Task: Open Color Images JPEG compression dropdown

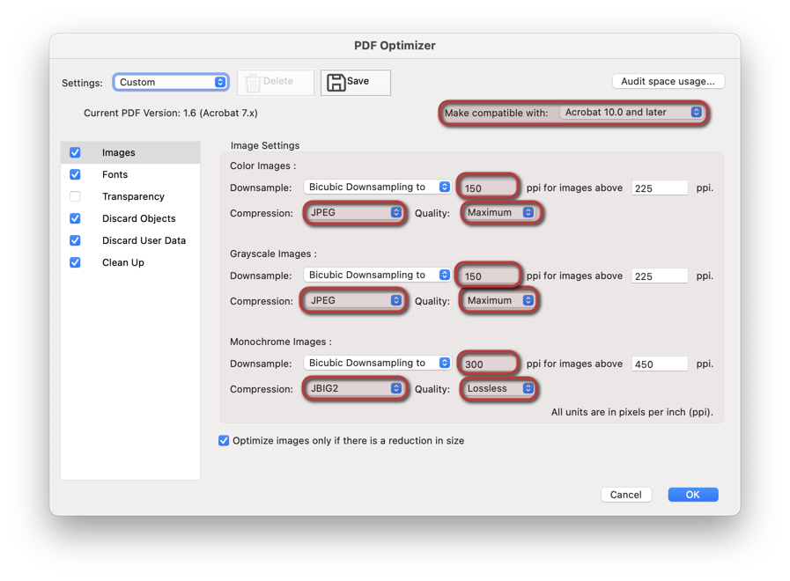Action: 355,212
